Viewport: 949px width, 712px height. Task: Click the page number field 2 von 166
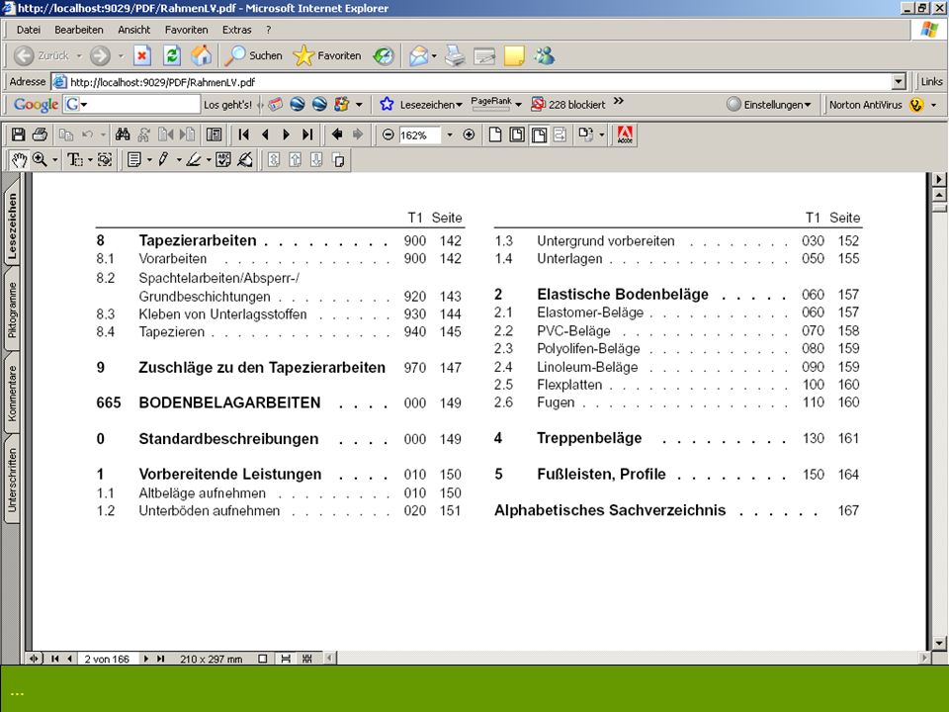108,659
